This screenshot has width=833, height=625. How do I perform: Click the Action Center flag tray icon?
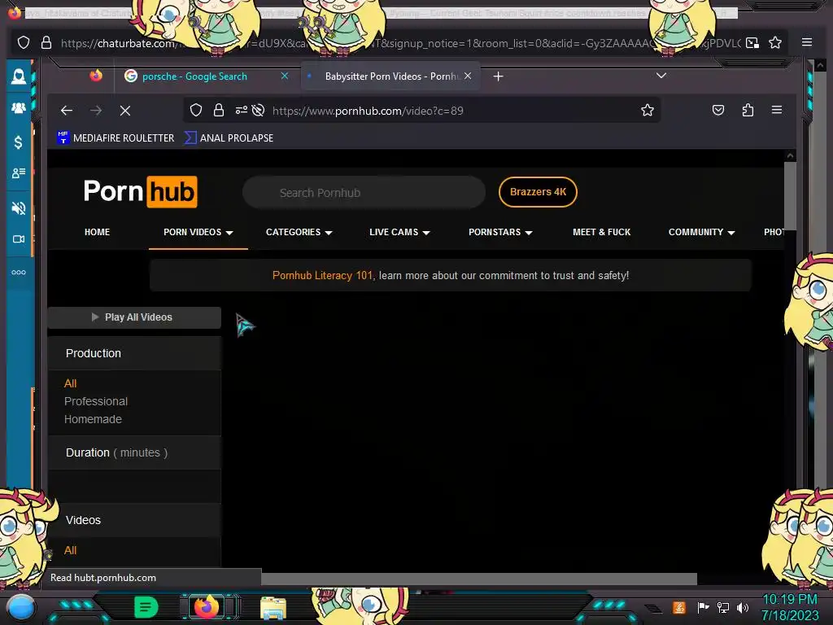coord(703,607)
